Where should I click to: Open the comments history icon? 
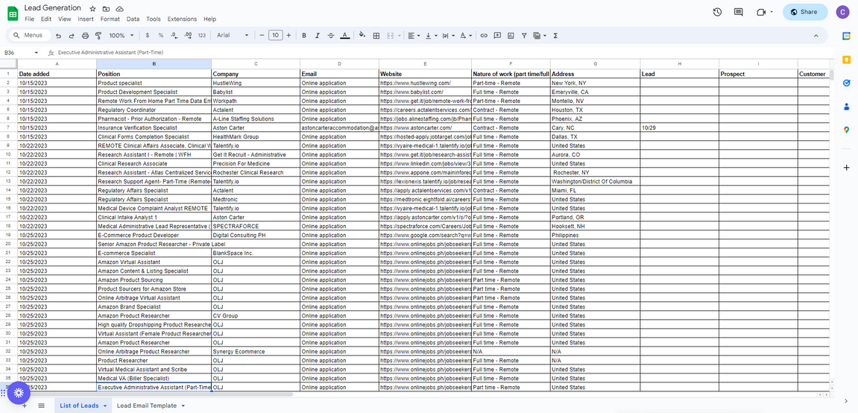pyautogui.click(x=738, y=12)
